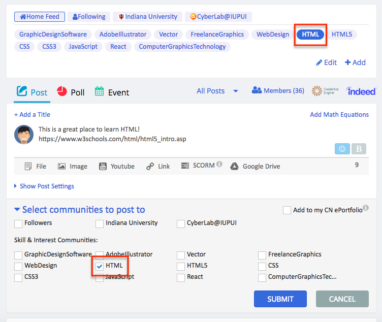Toggle bold B formatting button

[x=359, y=149]
